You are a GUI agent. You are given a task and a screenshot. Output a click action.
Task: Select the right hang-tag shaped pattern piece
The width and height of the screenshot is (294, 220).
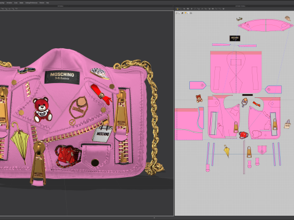click(273, 89)
